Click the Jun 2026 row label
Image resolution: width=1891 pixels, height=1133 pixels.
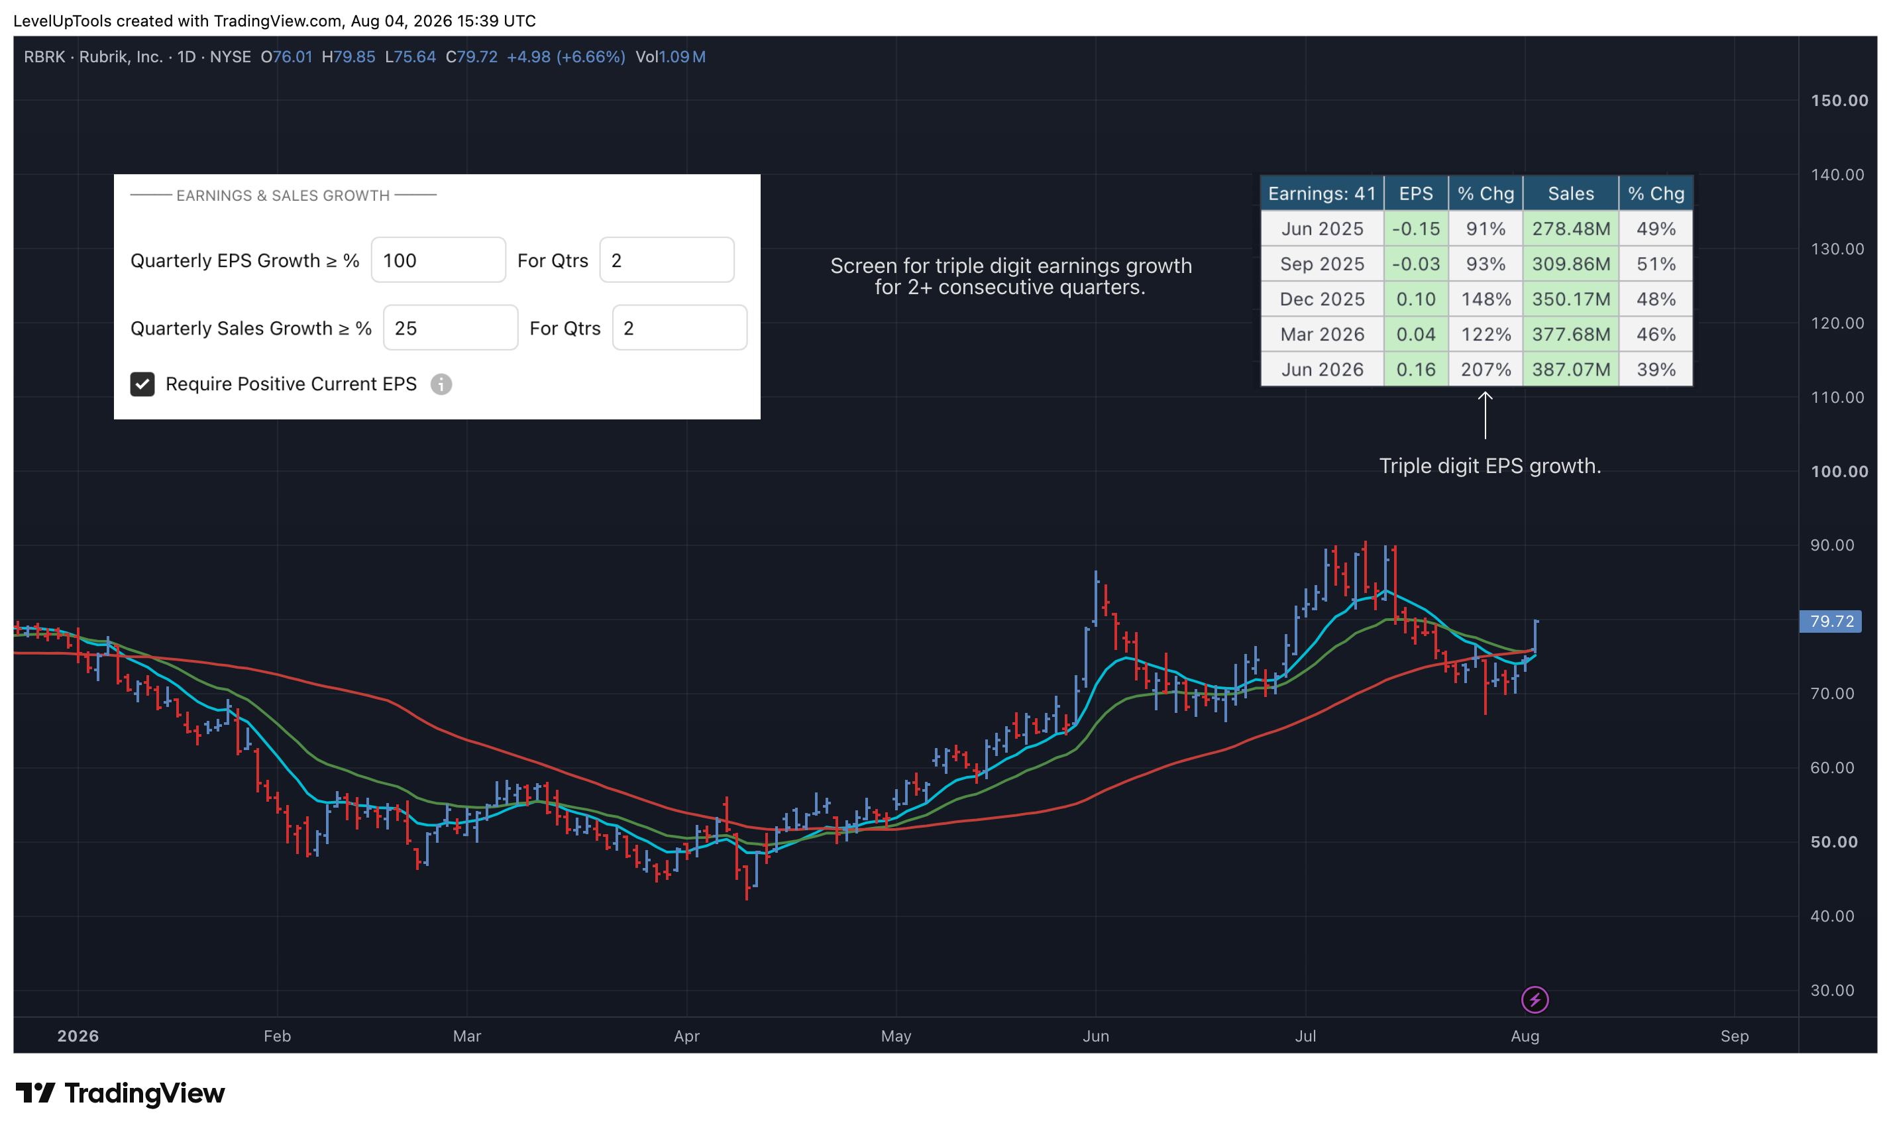point(1321,370)
